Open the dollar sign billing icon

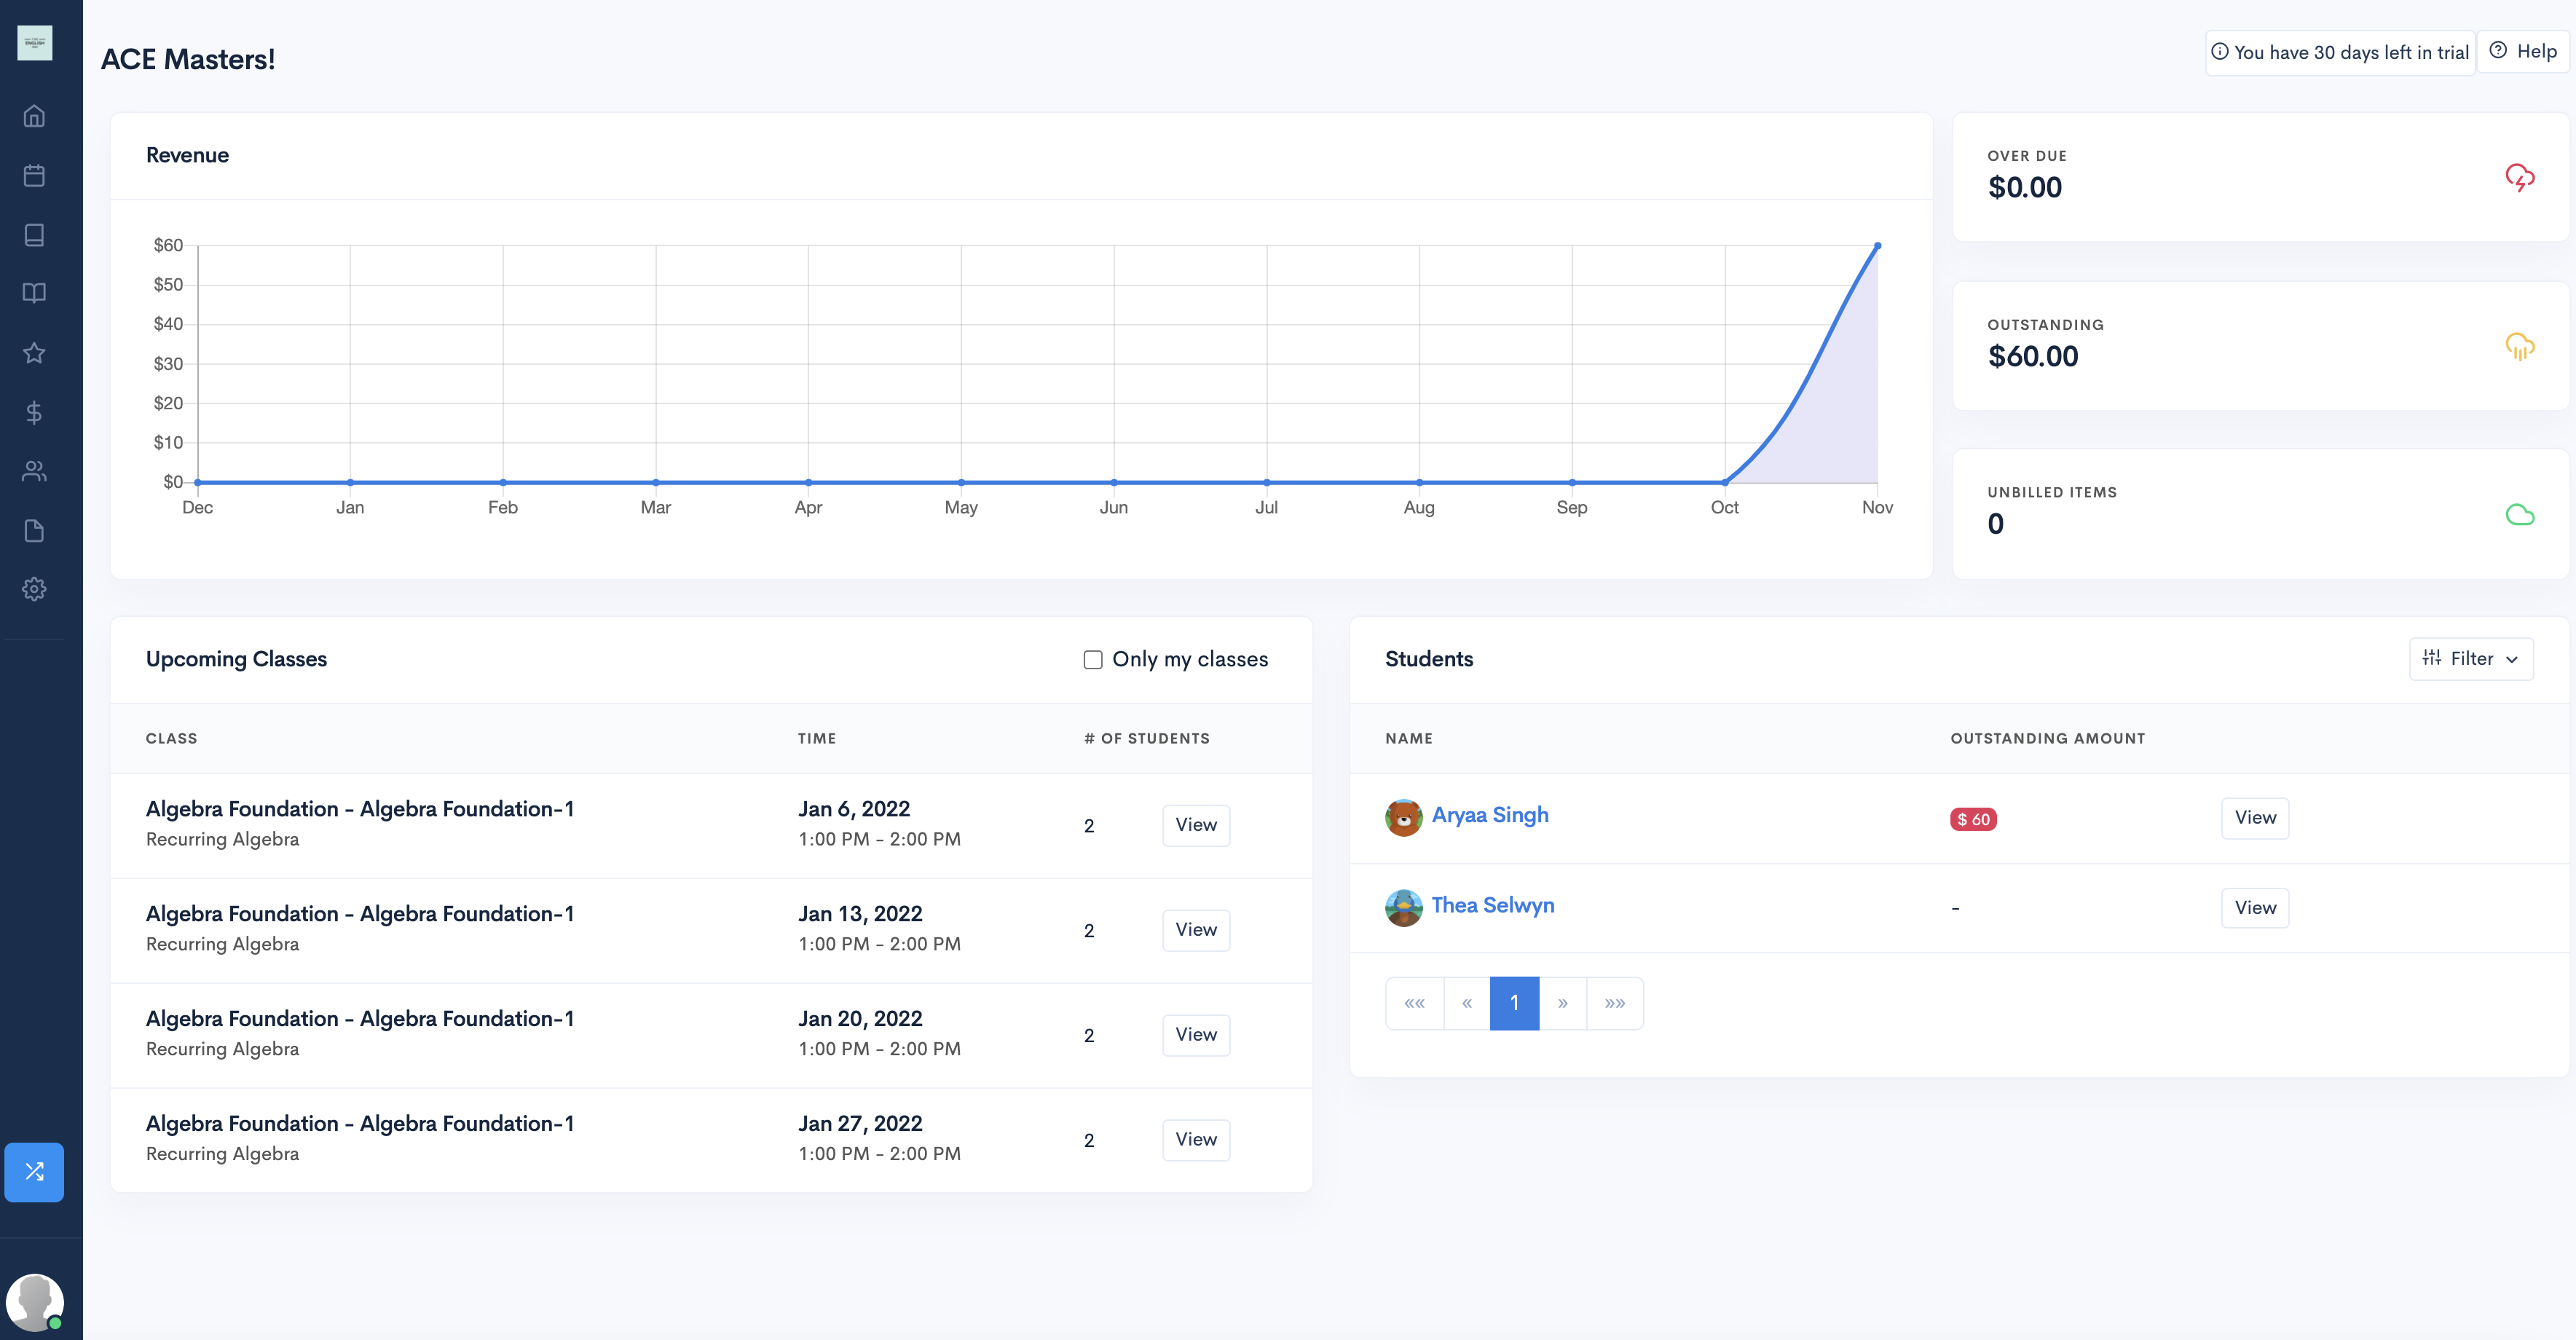[x=34, y=412]
